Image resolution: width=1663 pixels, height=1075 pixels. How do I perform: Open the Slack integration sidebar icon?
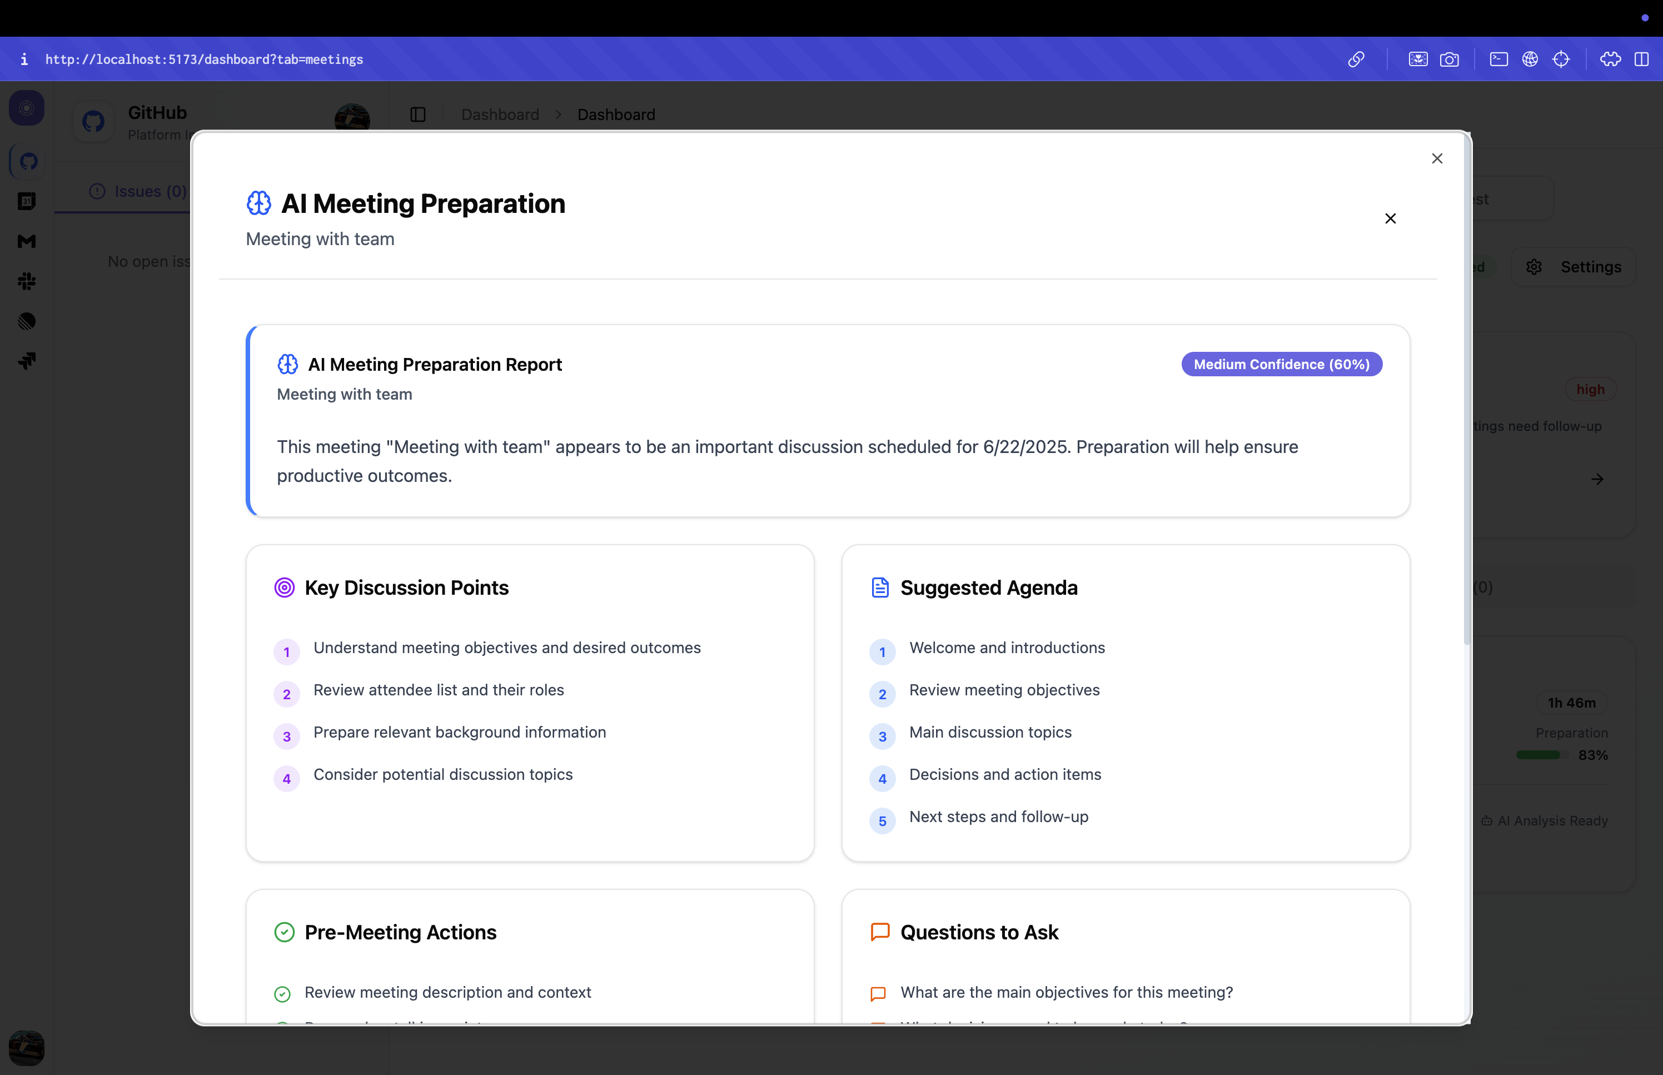point(27,281)
